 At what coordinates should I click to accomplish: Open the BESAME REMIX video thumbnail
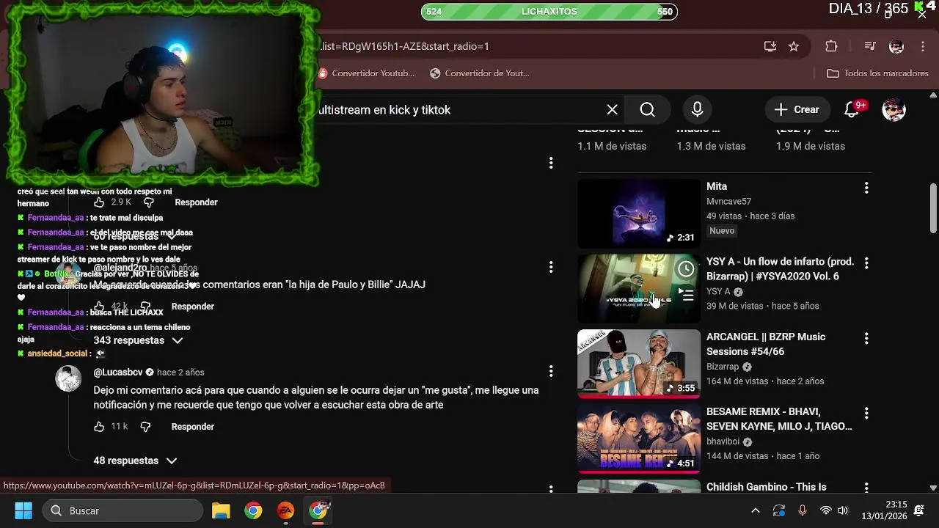[x=639, y=439]
